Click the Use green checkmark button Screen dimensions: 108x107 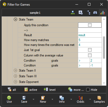point(9,99)
